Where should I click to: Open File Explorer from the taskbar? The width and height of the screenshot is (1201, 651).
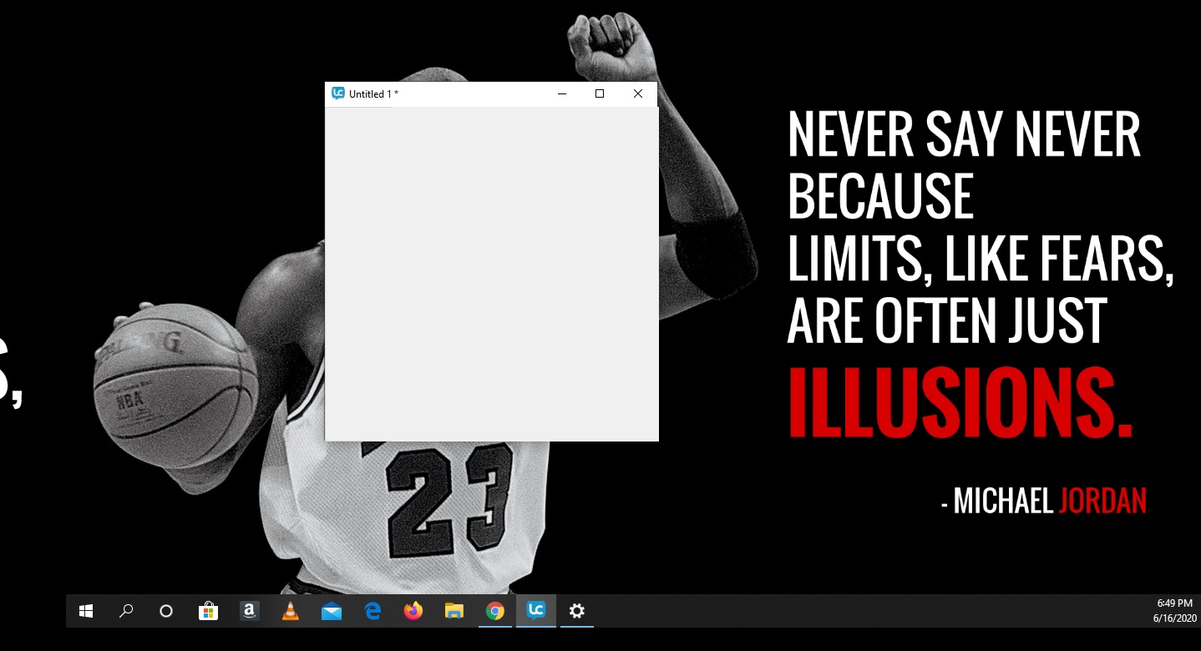tap(454, 611)
